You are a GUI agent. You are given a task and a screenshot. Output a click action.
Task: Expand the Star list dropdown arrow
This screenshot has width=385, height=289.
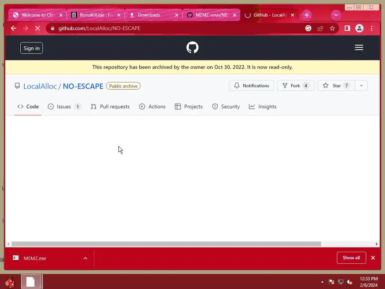361,85
